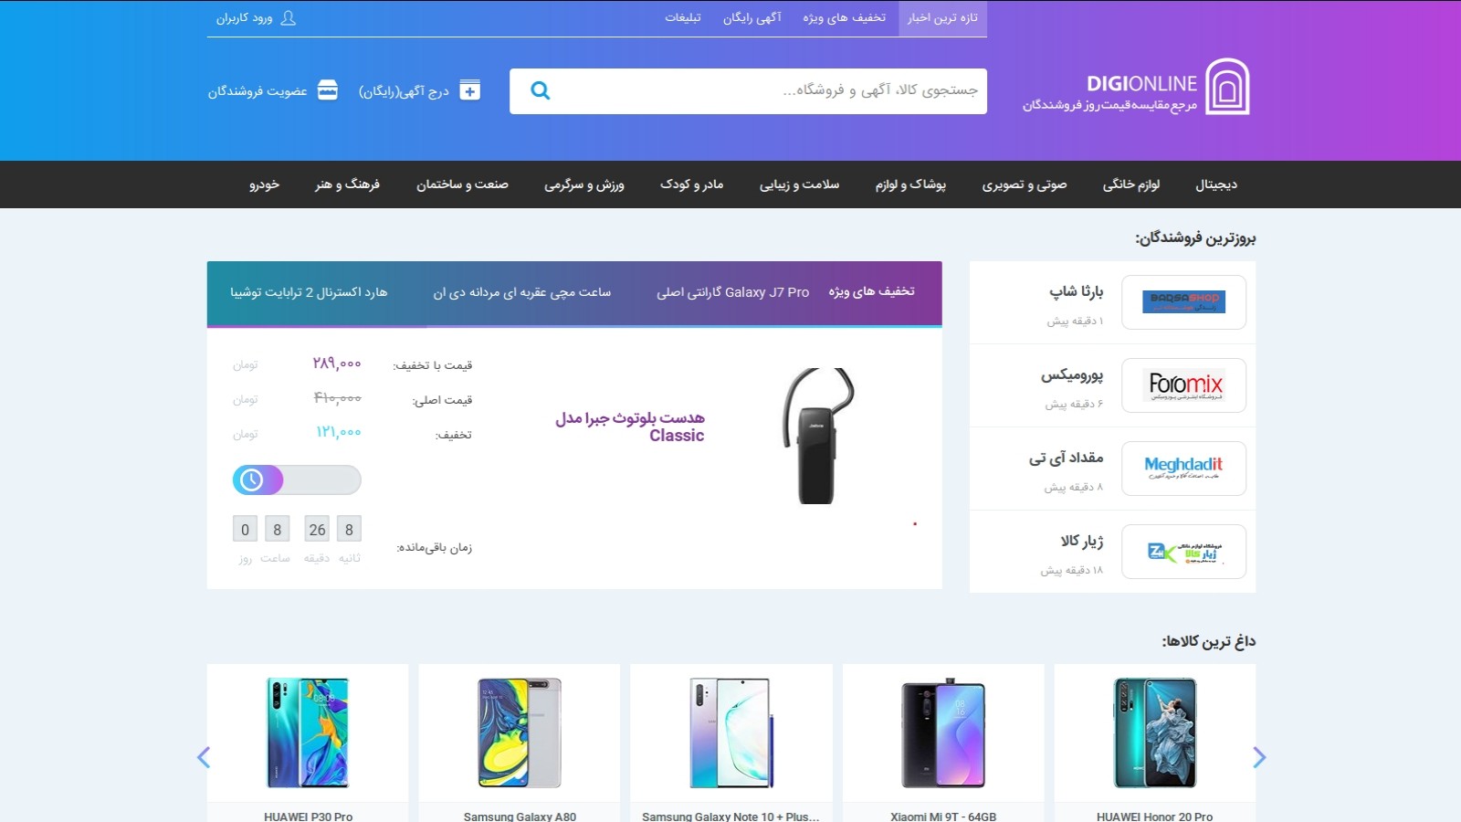Click the clock countdown progress bar
Image resolution: width=1461 pixels, height=822 pixels.
click(x=297, y=479)
